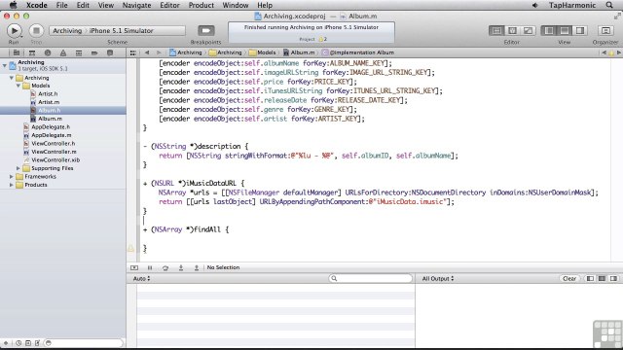Jump to the next issue arrow
This screenshot has width=623, height=350.
tap(619, 52)
